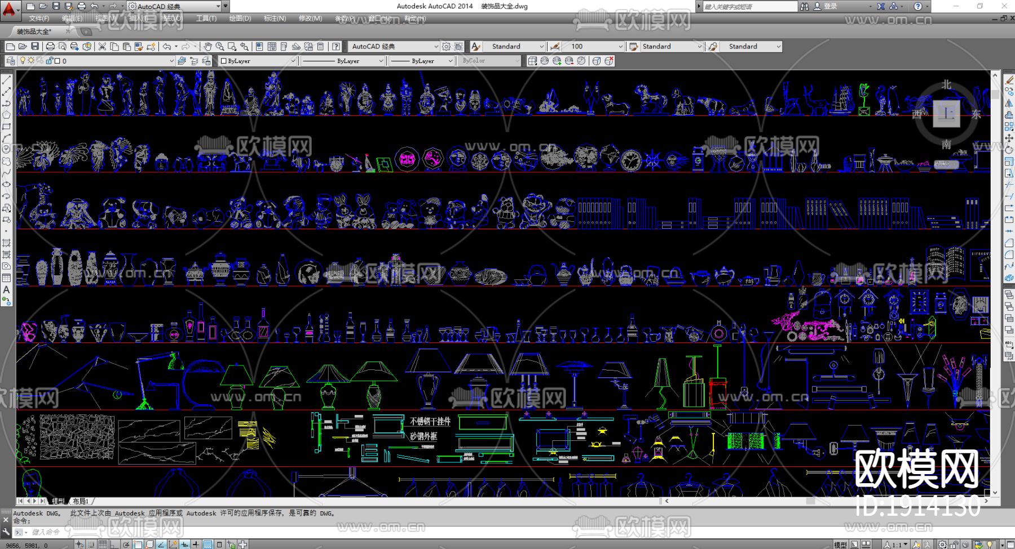Toggle Lineweight display in status bar
The height and width of the screenshot is (549, 1015).
[196, 544]
